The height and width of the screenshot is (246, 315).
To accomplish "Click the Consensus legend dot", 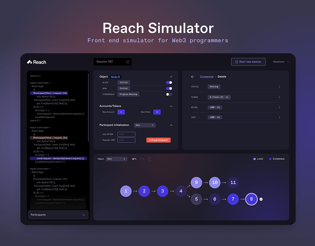I will click(x=270, y=159).
